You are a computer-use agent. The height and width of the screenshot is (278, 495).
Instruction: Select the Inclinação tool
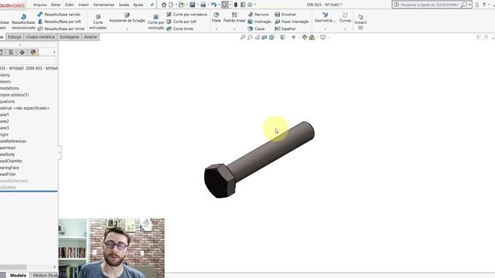(x=259, y=22)
